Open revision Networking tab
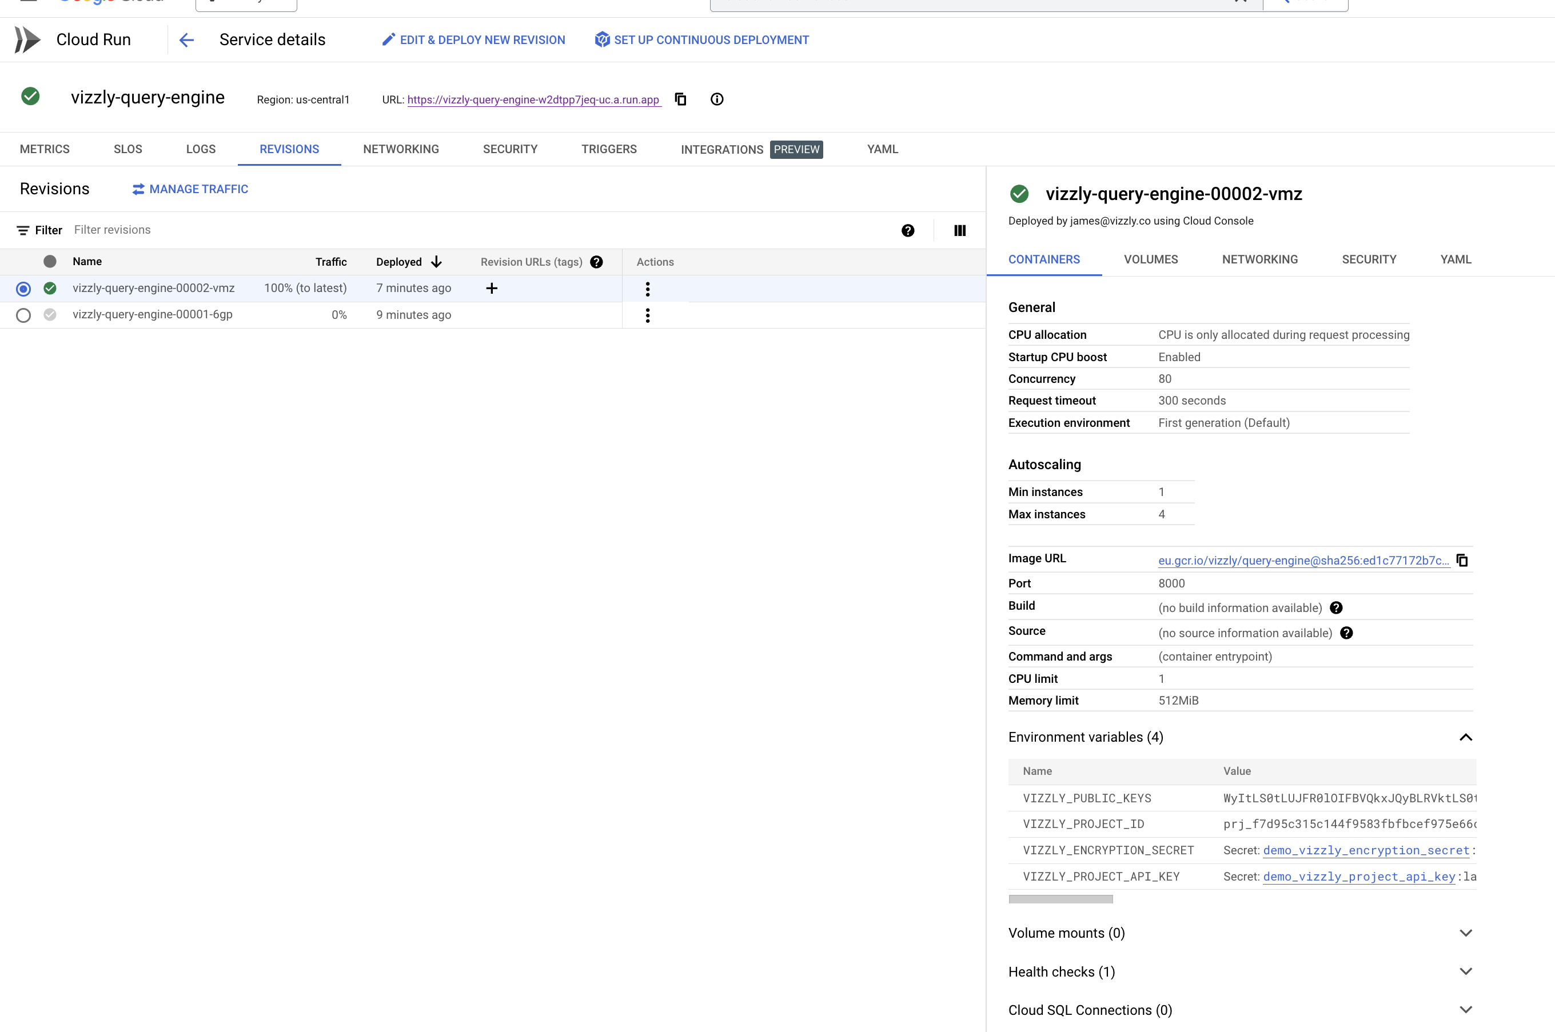 coord(1259,259)
